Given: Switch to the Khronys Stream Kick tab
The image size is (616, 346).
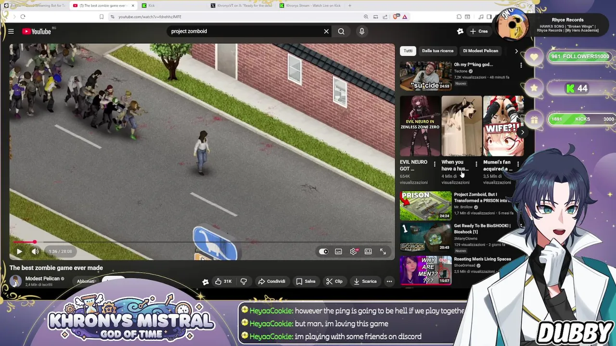Looking at the screenshot, I should click(311, 5).
